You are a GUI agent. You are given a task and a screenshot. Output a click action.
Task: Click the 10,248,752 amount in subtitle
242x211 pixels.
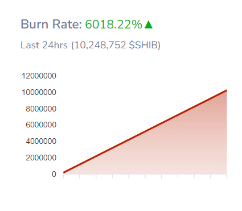pyautogui.click(x=100, y=45)
